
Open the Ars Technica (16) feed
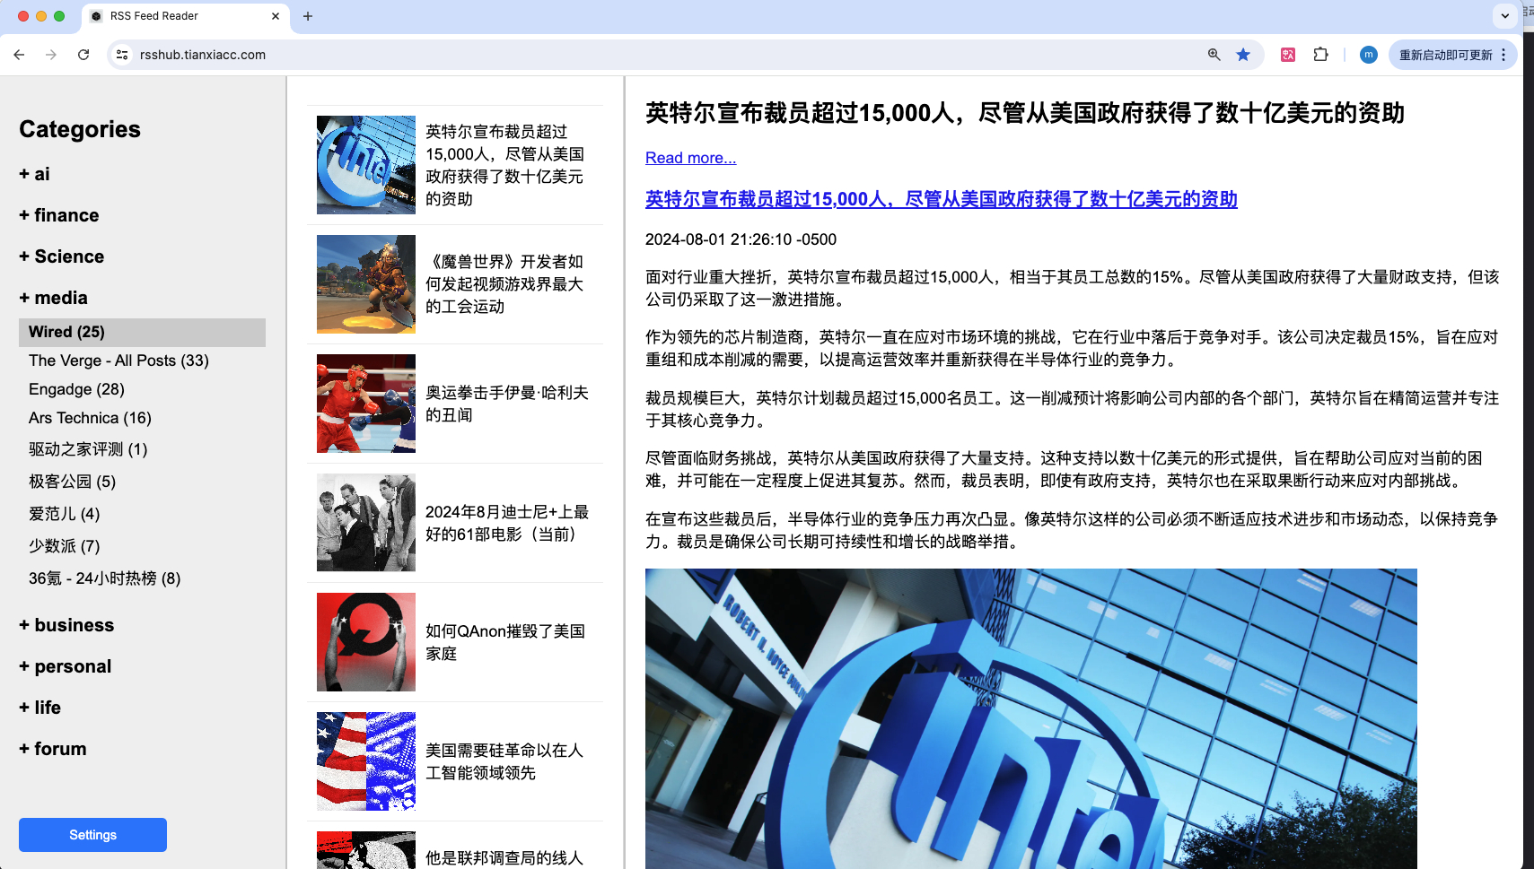coord(90,418)
